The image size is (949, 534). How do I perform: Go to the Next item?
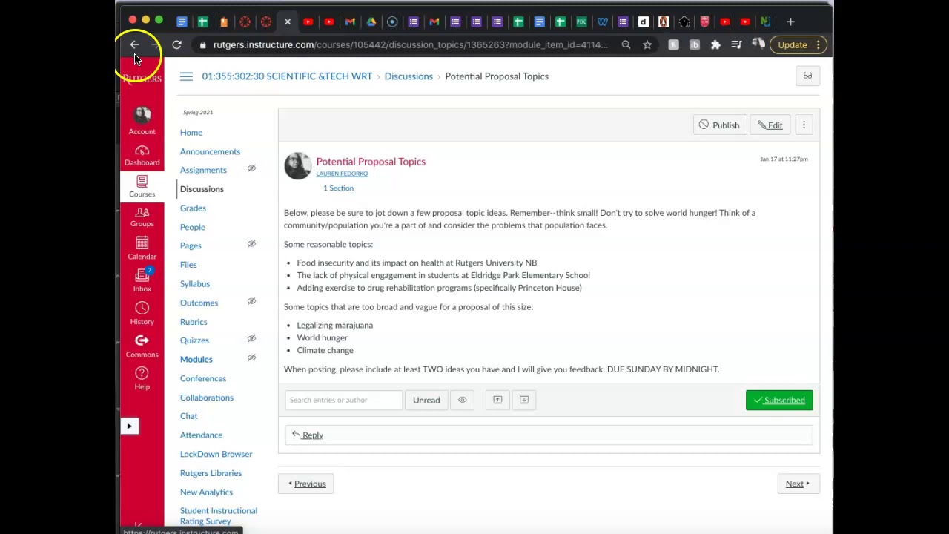798,484
